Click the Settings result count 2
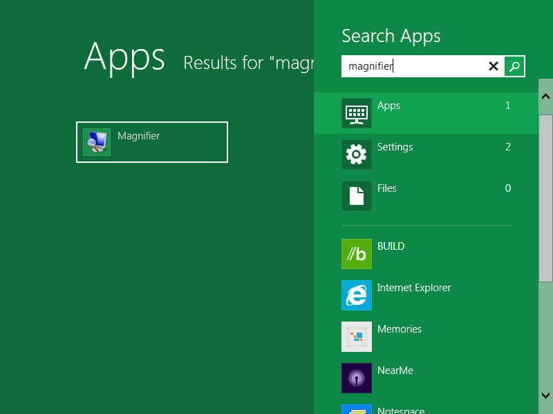The image size is (553, 414). 508,147
